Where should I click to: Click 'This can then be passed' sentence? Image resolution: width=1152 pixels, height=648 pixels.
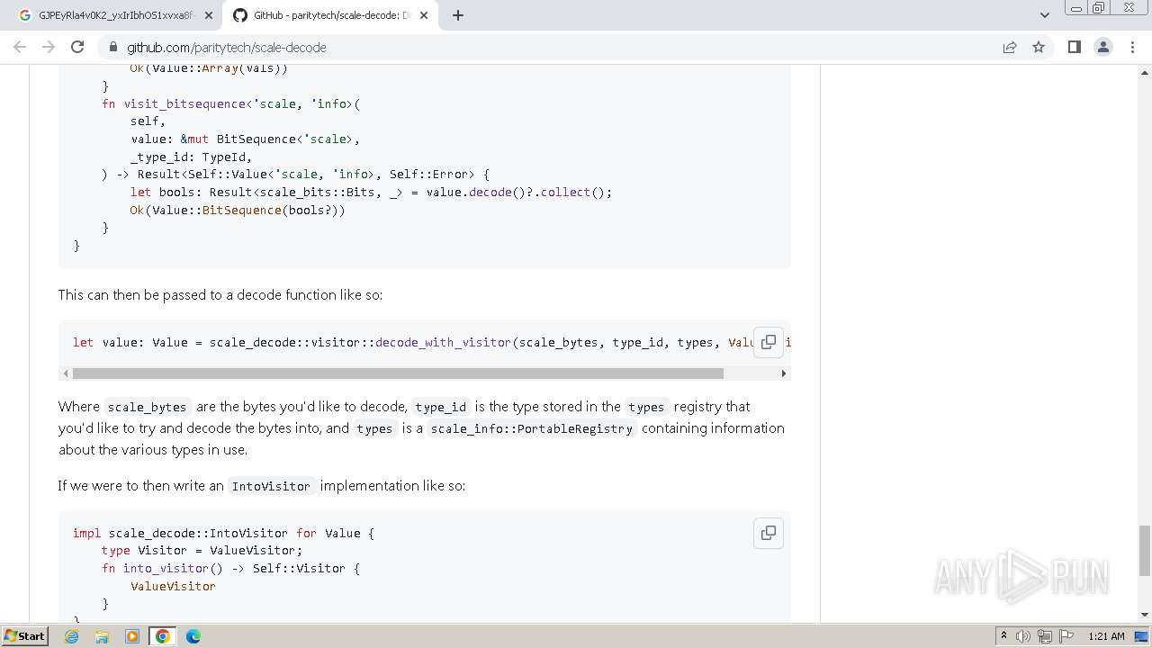(220, 294)
